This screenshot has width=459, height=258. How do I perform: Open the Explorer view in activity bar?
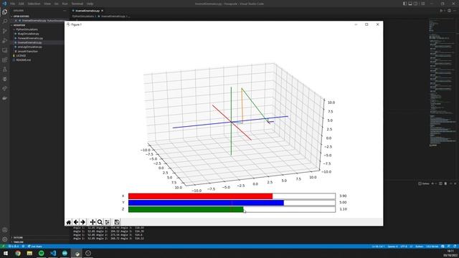(5, 12)
